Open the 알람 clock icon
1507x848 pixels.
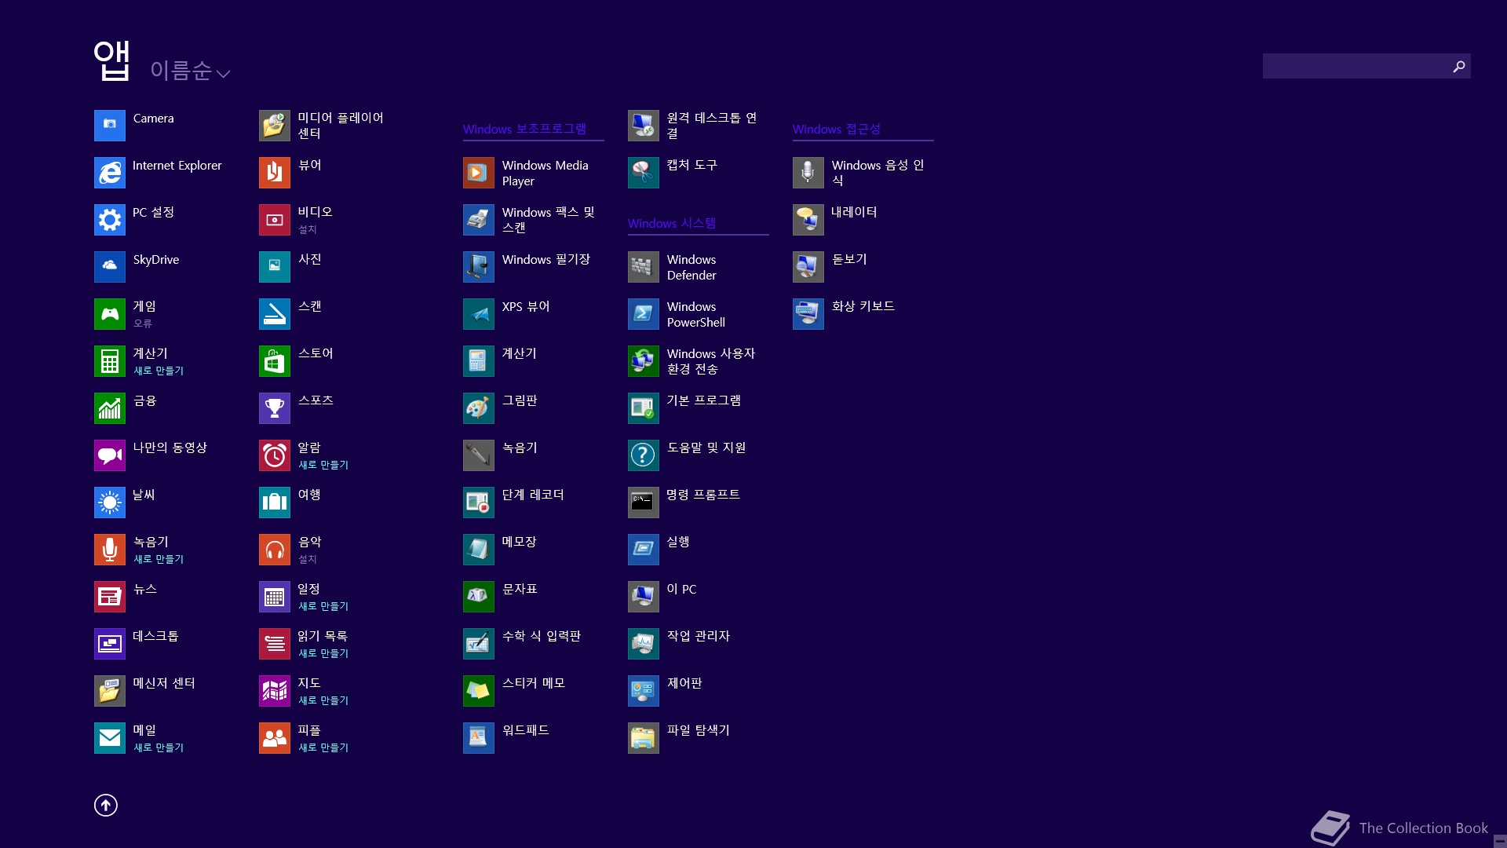point(275,455)
